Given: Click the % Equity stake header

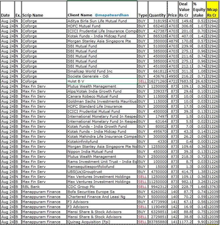Looking at the screenshot, I should tap(199, 10).
